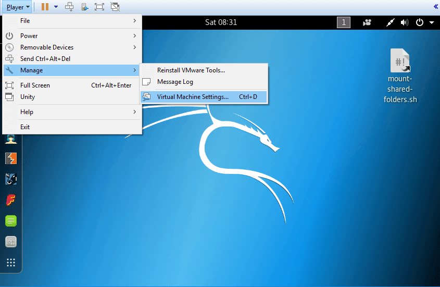440x287 pixels.
Task: Open the Power submenu
Action: pyautogui.click(x=73, y=36)
